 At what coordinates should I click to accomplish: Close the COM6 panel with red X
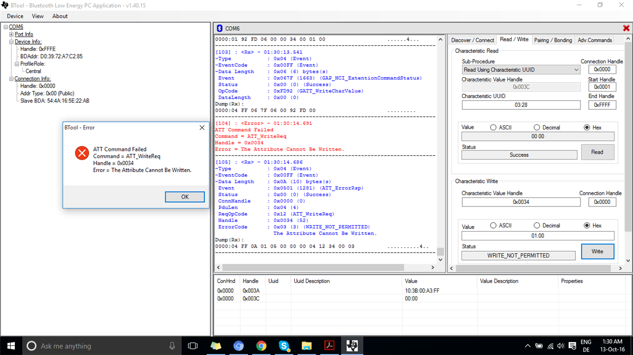coord(626,28)
